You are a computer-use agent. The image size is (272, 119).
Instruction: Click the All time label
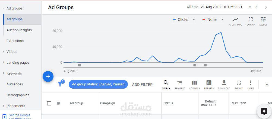tap(192, 7)
